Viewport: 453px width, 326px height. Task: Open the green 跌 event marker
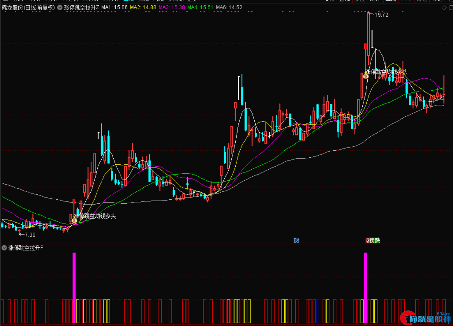pos(377,241)
